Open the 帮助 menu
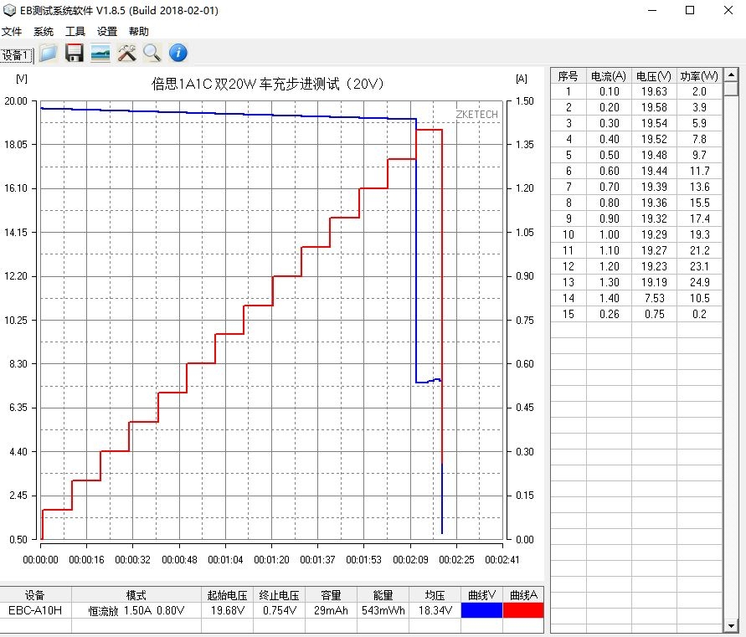The width and height of the screenshot is (746, 637). (139, 31)
